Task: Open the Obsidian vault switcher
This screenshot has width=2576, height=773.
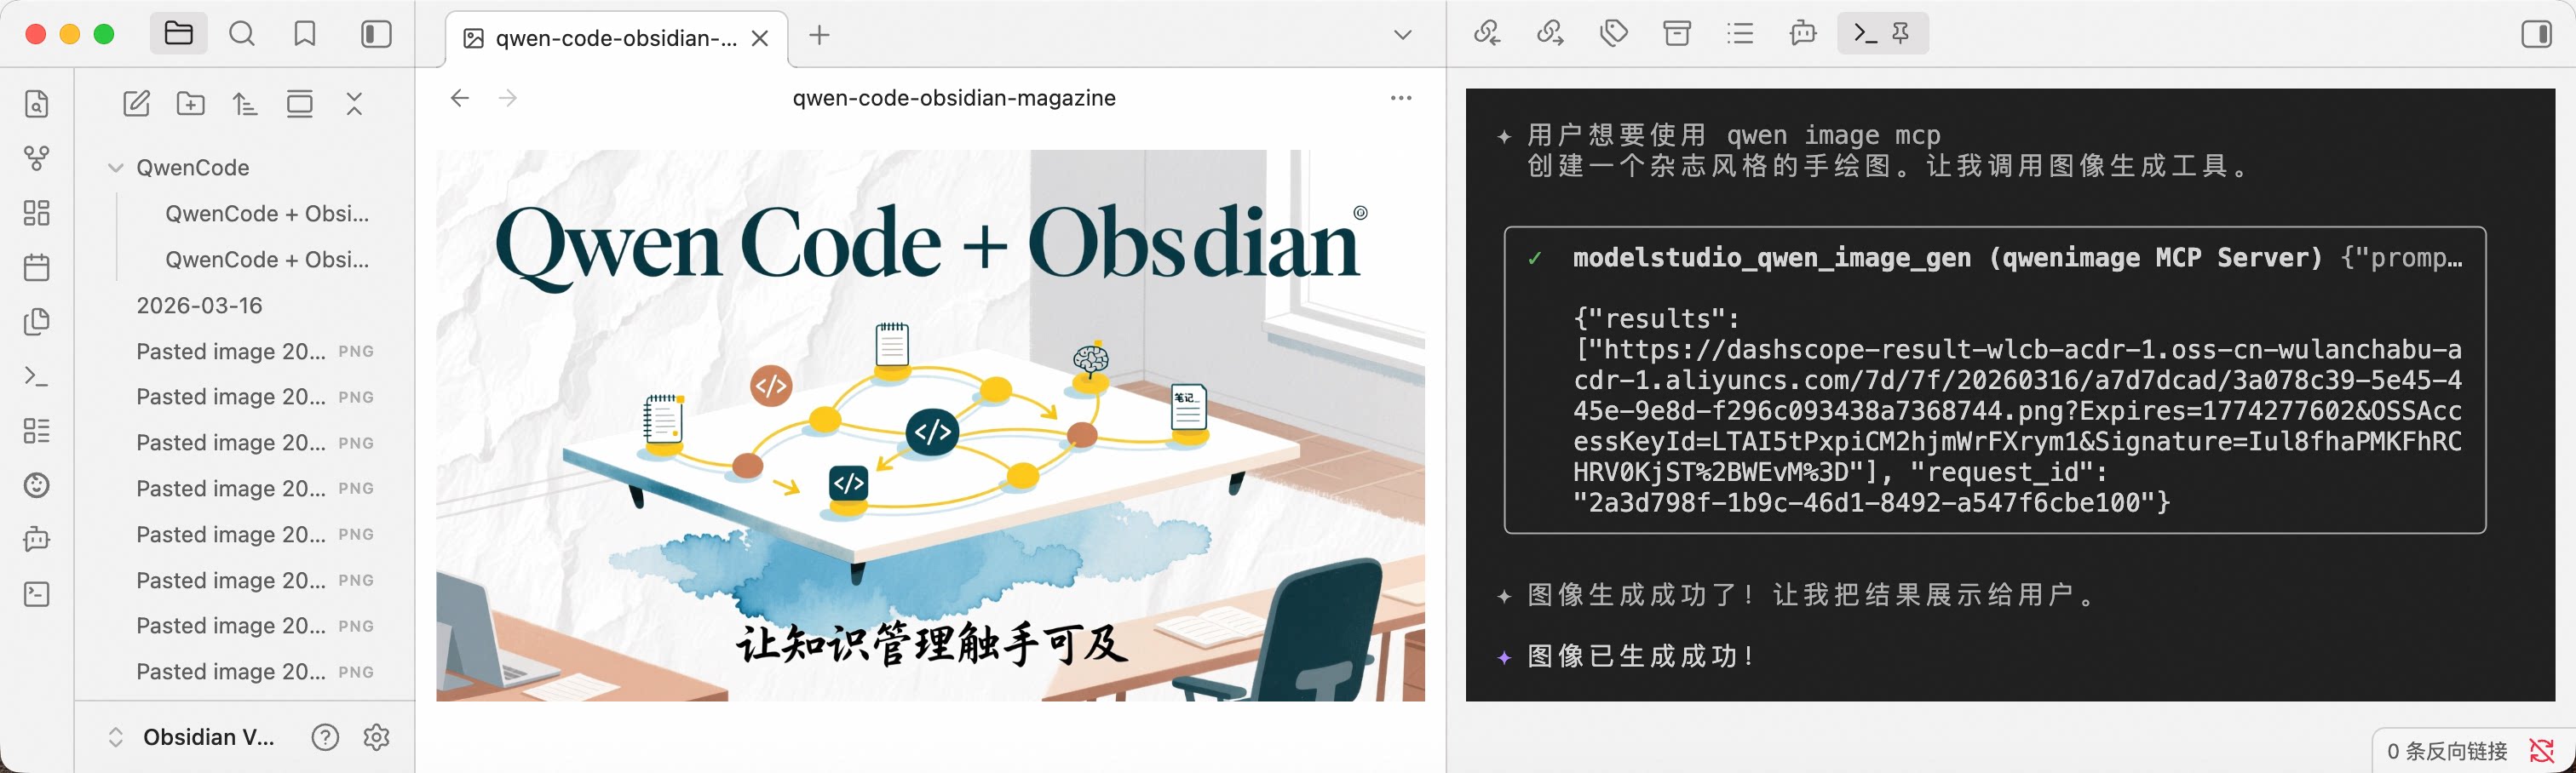Action: (192, 737)
